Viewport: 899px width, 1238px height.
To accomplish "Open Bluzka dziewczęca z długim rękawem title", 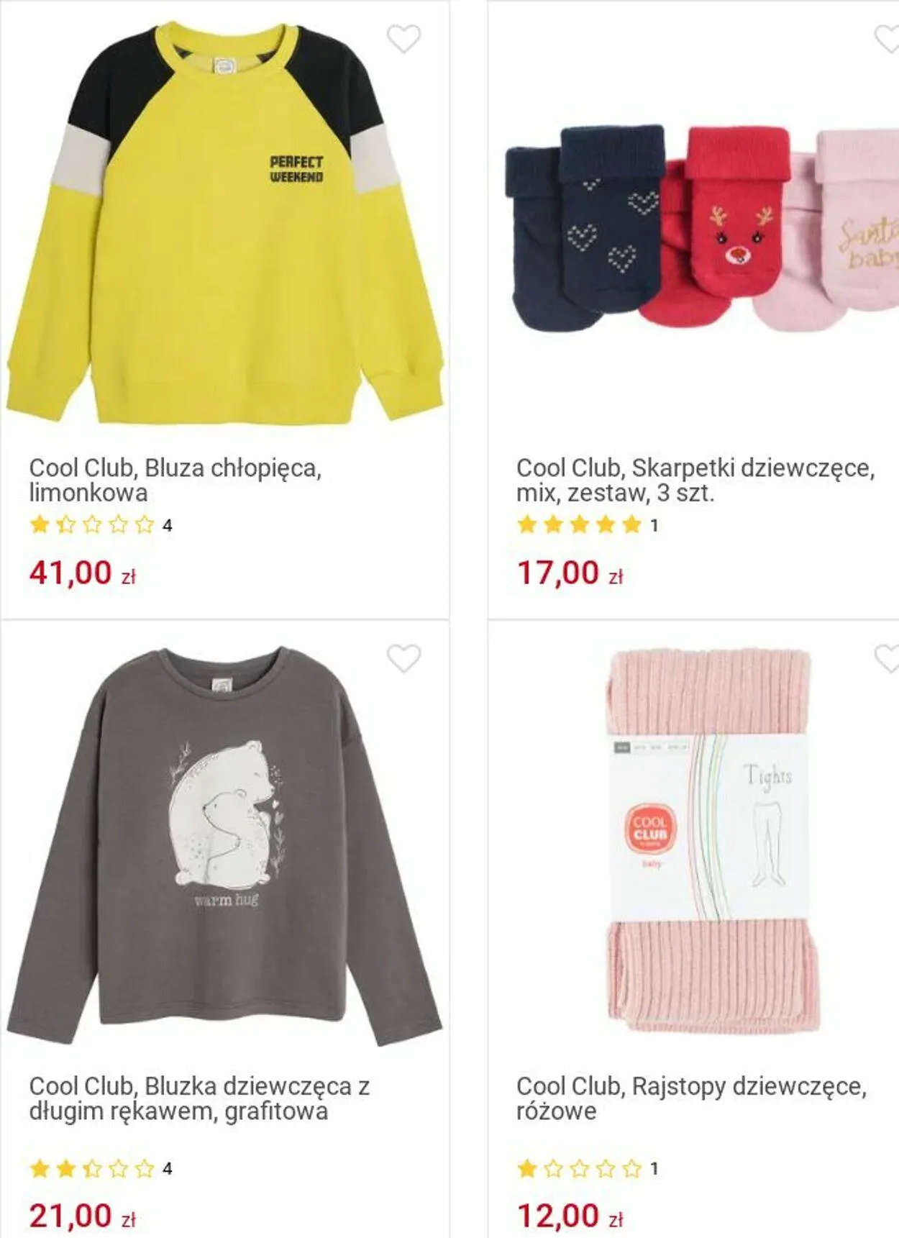I will tap(199, 1098).
